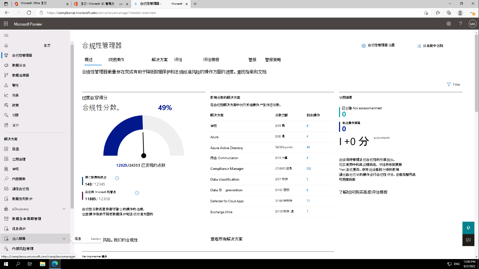Open the Filter funnel control
Screen dimensions: 479x269
point(454,84)
